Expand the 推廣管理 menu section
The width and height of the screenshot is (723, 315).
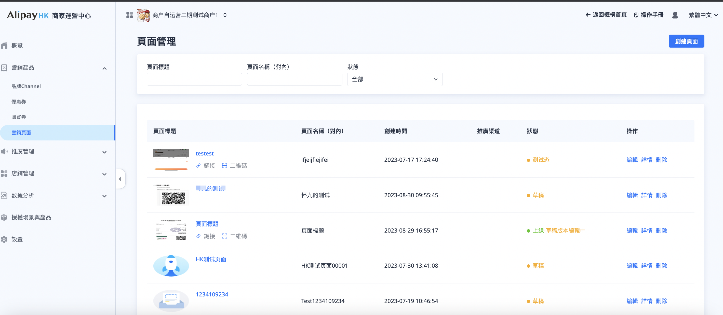[104, 152]
